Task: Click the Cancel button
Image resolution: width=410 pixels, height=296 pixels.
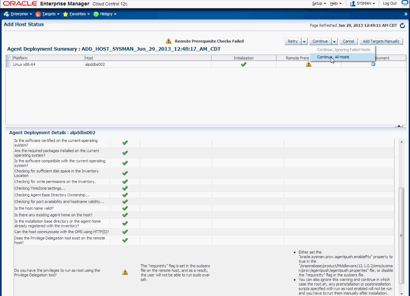Action: point(348,41)
